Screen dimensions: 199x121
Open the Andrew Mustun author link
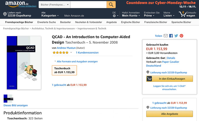tap(65, 48)
